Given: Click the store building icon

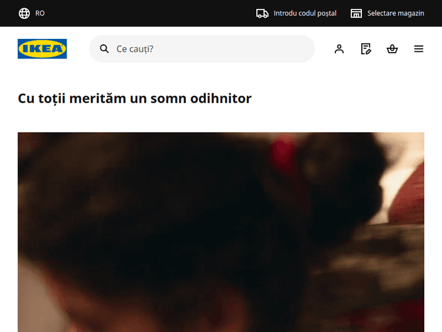Looking at the screenshot, I should [x=356, y=13].
